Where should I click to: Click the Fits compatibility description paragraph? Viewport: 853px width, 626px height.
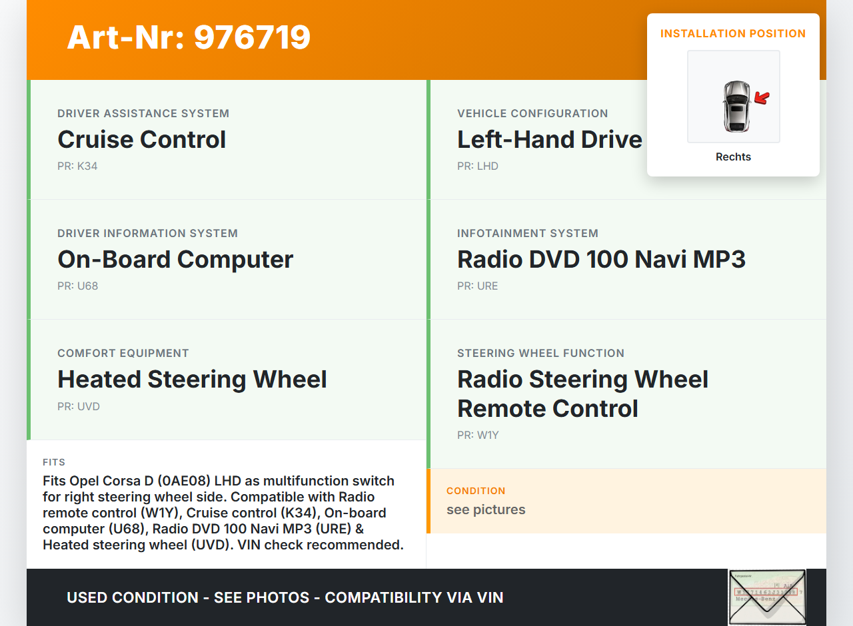(223, 513)
